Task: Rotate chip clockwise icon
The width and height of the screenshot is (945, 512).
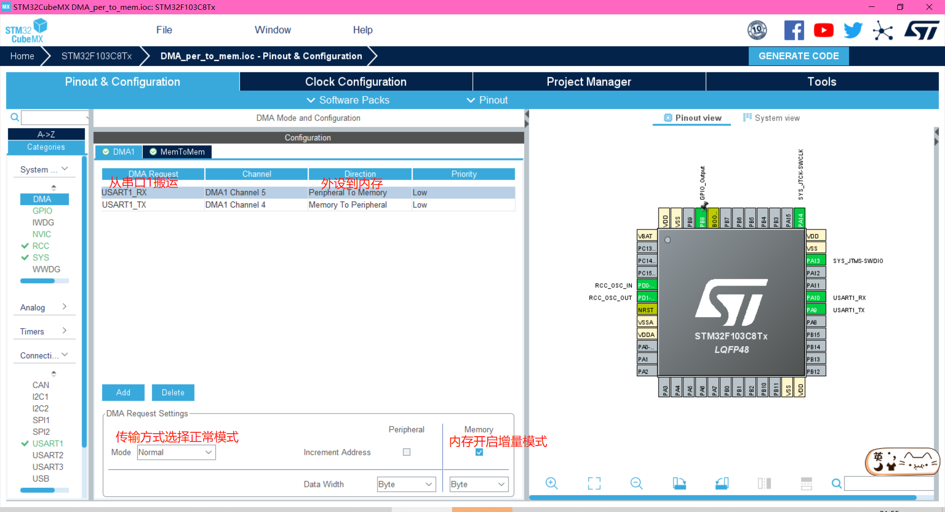Action: pyautogui.click(x=679, y=483)
